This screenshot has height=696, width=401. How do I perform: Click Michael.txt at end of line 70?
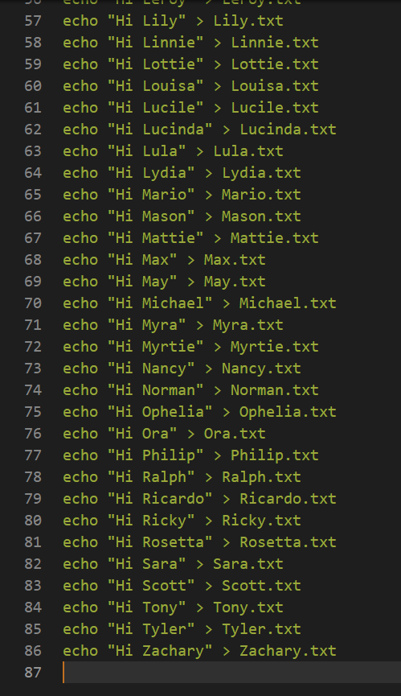coord(288,303)
